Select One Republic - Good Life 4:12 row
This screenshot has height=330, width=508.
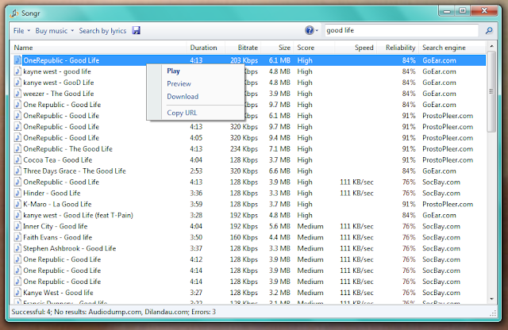[x=249, y=259]
